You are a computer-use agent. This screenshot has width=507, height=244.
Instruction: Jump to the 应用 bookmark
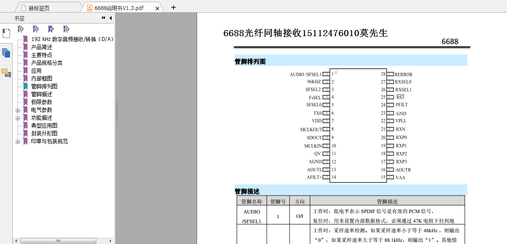tap(36, 71)
